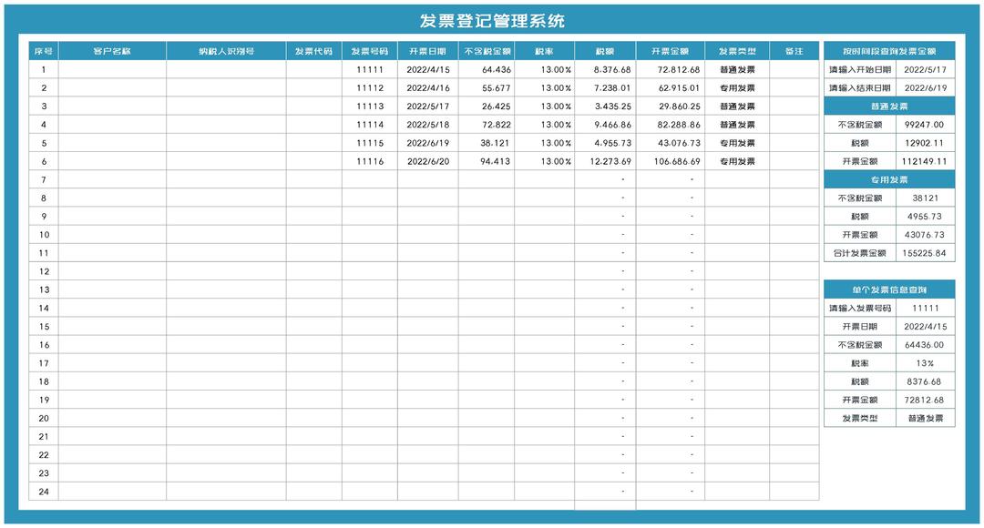Screen dimensions: 984x528
Task: Select row number 12 in the 序号 column
Action: click(44, 271)
